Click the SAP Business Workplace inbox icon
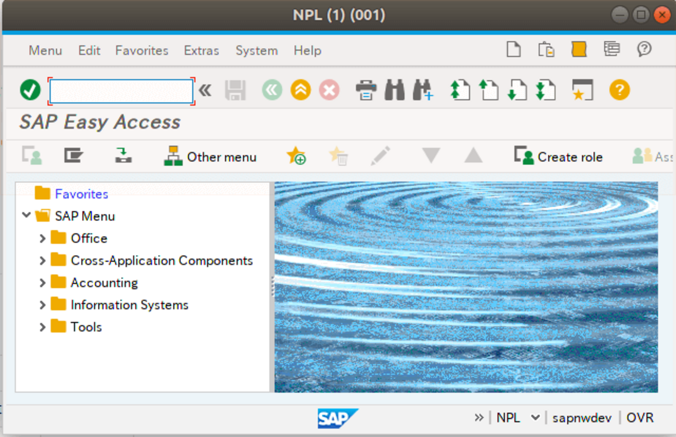Viewport: 676px width, 437px height. [x=123, y=155]
